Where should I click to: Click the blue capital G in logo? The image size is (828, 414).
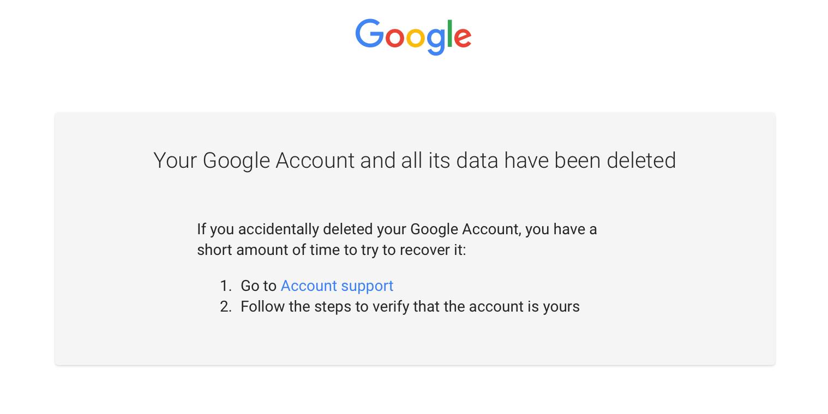pos(370,34)
